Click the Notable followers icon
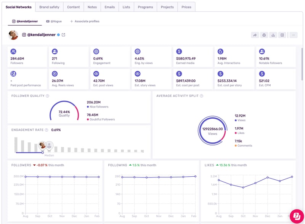 click(262, 52)
